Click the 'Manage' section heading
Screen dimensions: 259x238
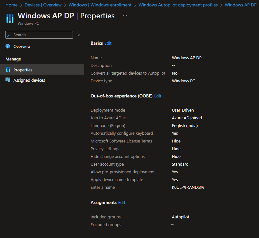click(x=13, y=59)
